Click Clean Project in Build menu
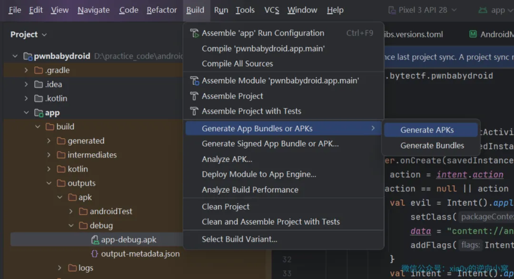Viewport: 514px width, 279px height. pyautogui.click(x=226, y=207)
